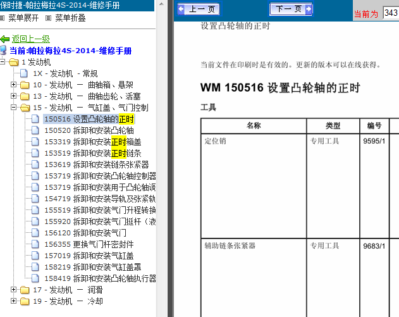This screenshot has width=399, height=317.
Task: Click page icon beside 153319 拆卸和安装正时箱盖
Action: tap(35, 142)
